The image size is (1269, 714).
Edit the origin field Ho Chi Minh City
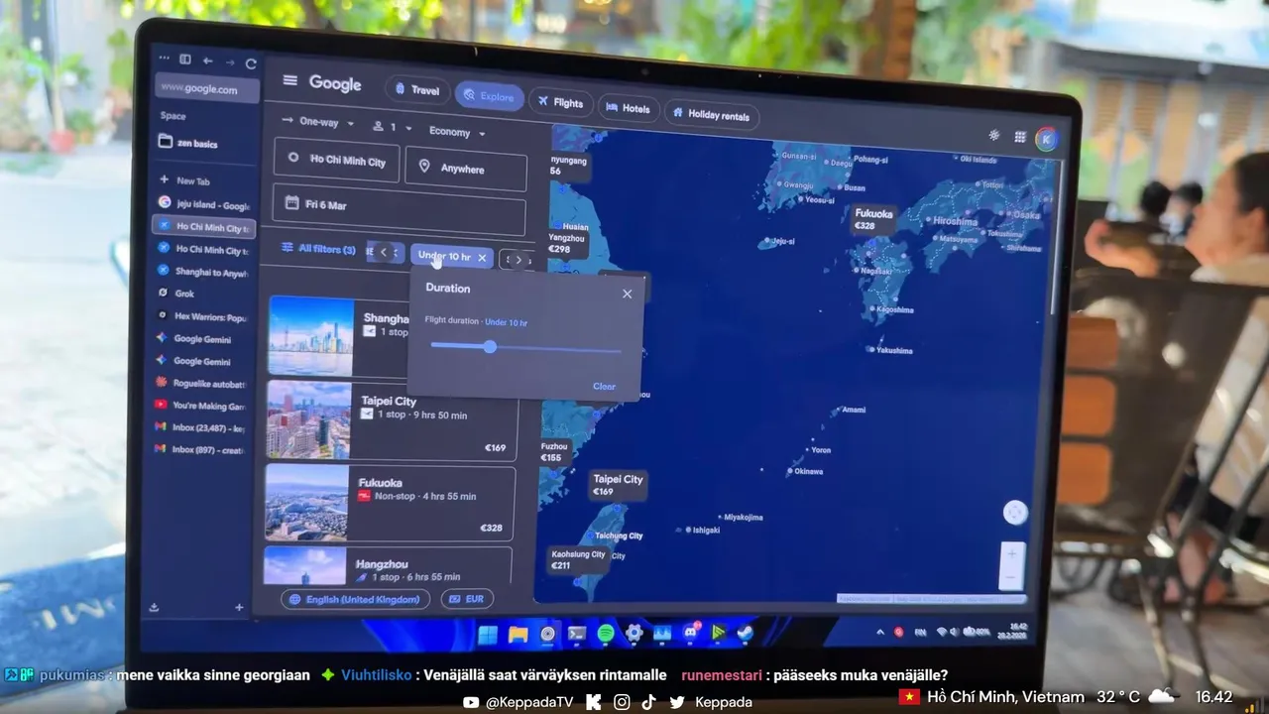[x=337, y=161]
